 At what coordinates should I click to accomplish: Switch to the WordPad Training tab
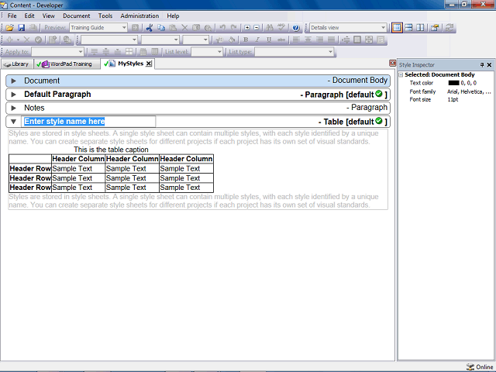click(x=66, y=64)
